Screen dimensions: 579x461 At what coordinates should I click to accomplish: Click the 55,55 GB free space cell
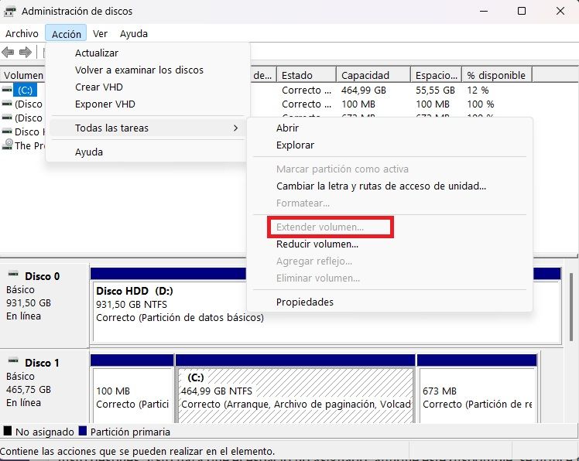pos(435,90)
